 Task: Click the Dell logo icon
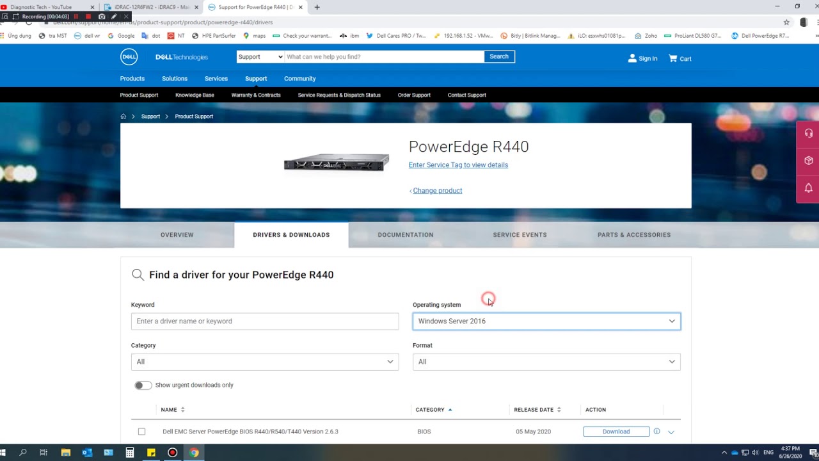point(129,57)
